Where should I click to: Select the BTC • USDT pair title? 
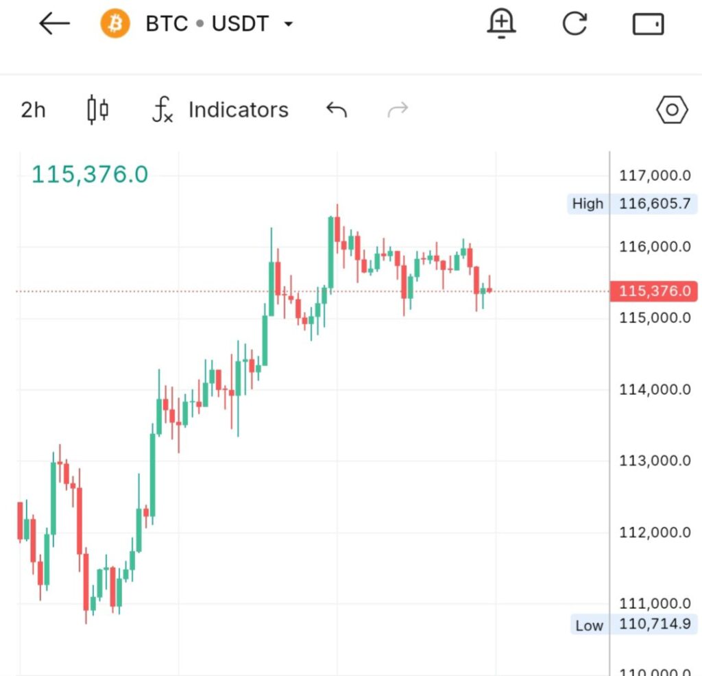pyautogui.click(x=207, y=25)
